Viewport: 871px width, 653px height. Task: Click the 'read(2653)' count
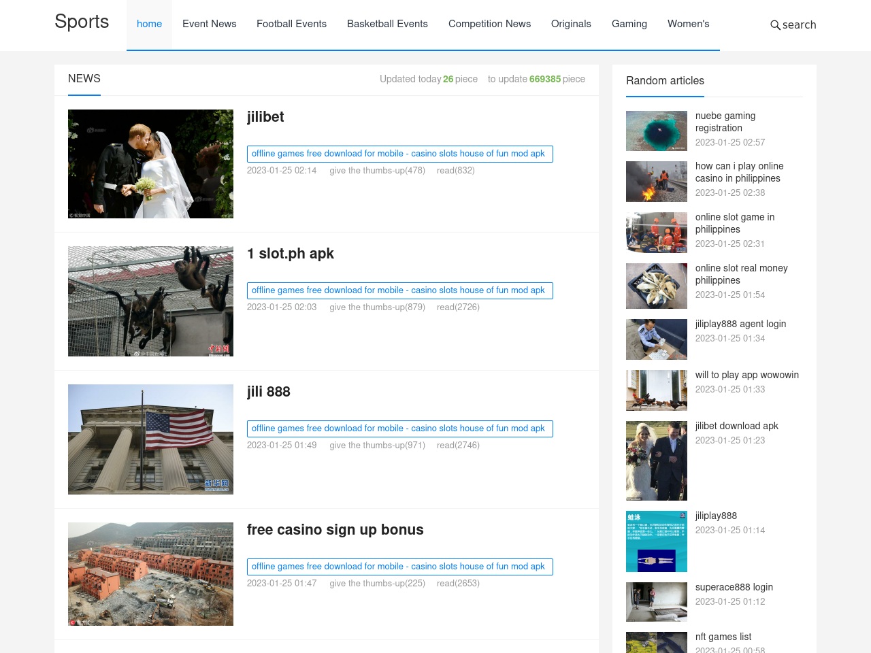tap(458, 584)
